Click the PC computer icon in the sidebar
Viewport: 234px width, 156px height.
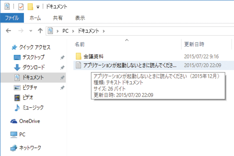(x=14, y=135)
